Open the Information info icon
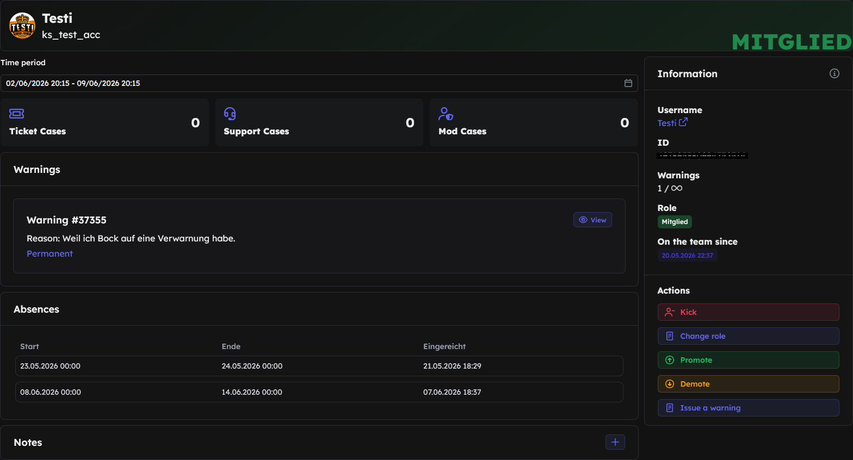The width and height of the screenshot is (853, 460). pos(835,73)
